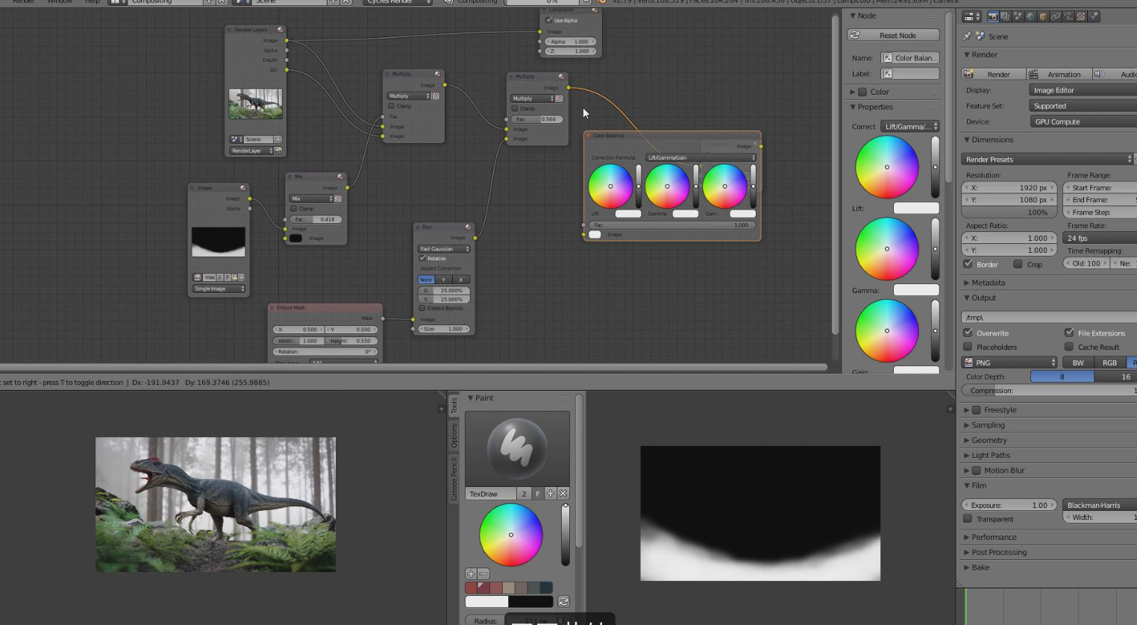Open the World properties globe tab
Viewport: 1137px width, 625px height.
[1030, 16]
